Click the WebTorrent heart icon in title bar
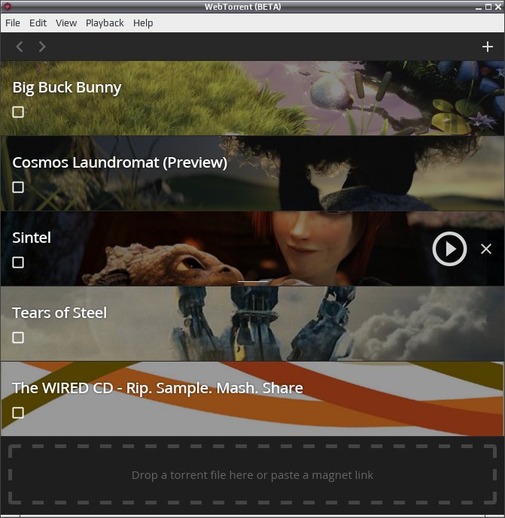Screen dimensions: 505x518 click(x=7, y=6)
